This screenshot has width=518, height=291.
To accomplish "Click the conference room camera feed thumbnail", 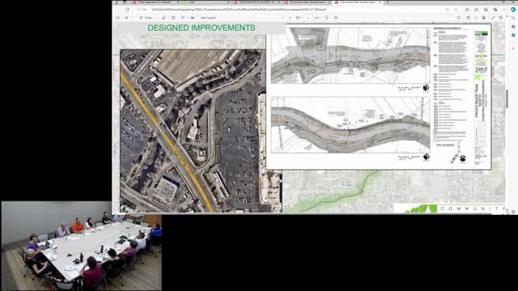I will [x=81, y=246].
